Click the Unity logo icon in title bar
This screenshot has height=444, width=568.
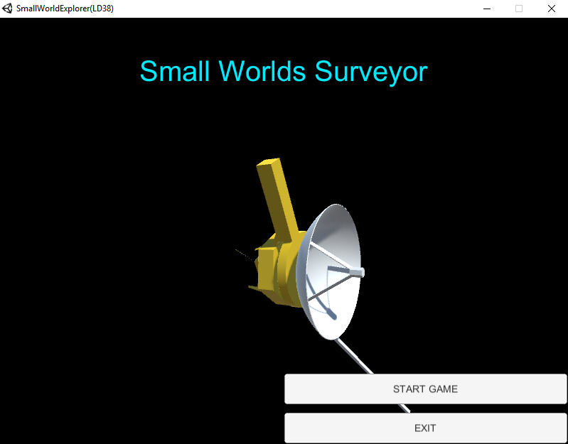pos(7,9)
